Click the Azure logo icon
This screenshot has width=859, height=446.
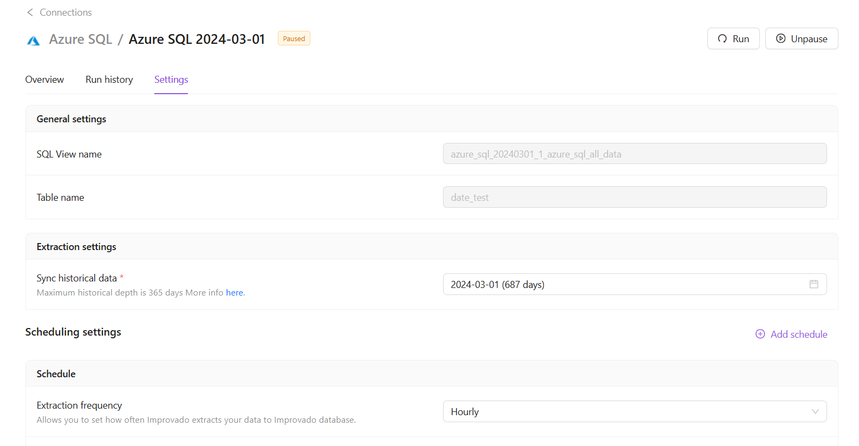34,41
